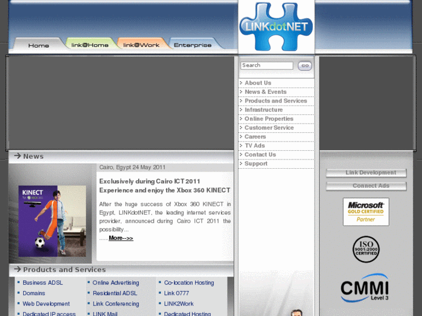
Task: Go to Products and Services menu item
Action: 276,101
